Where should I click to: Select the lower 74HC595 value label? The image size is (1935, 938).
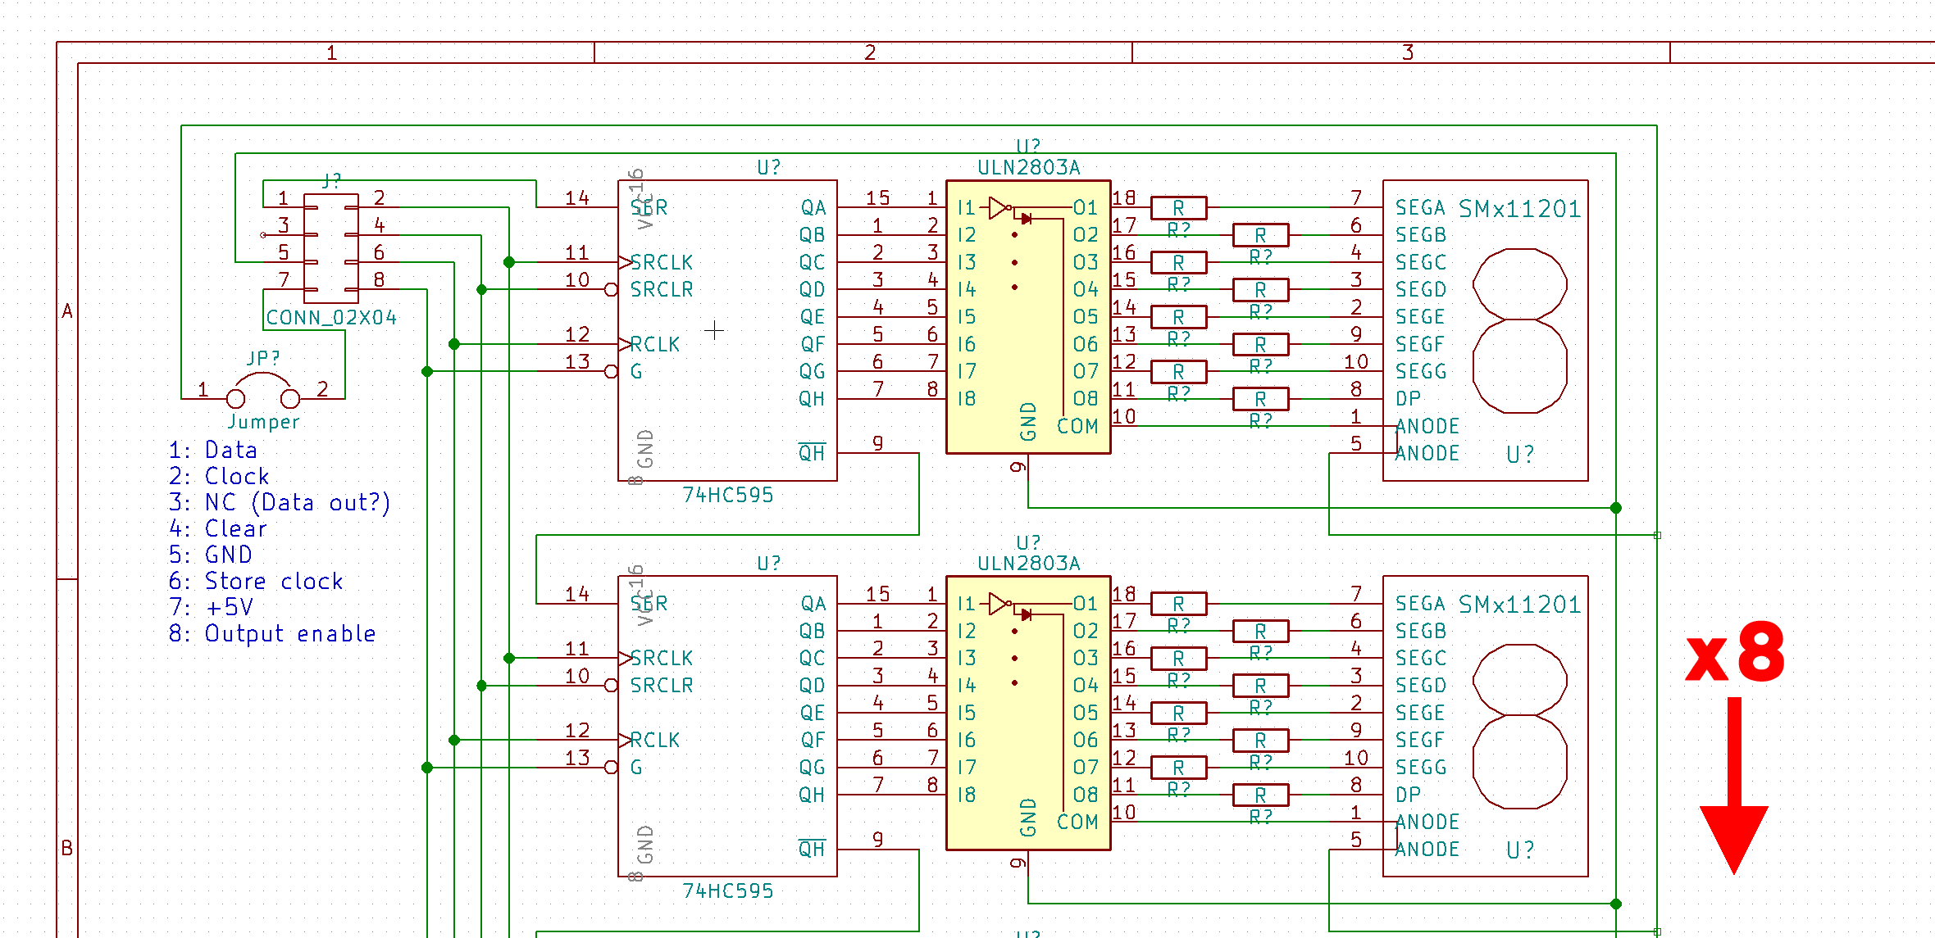[x=728, y=890]
